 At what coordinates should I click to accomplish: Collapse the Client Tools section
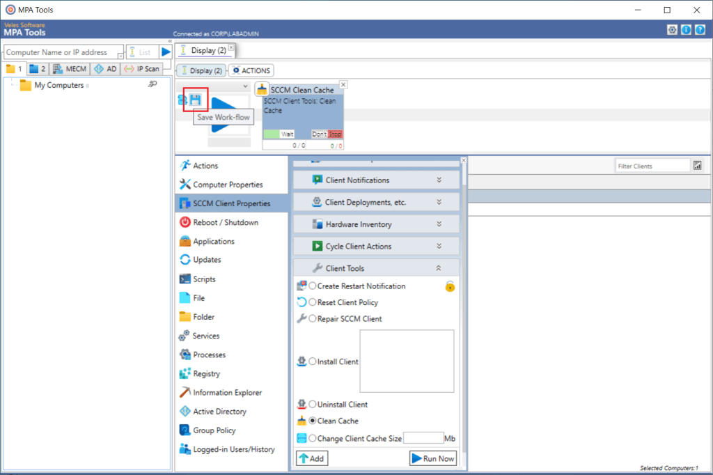376,268
